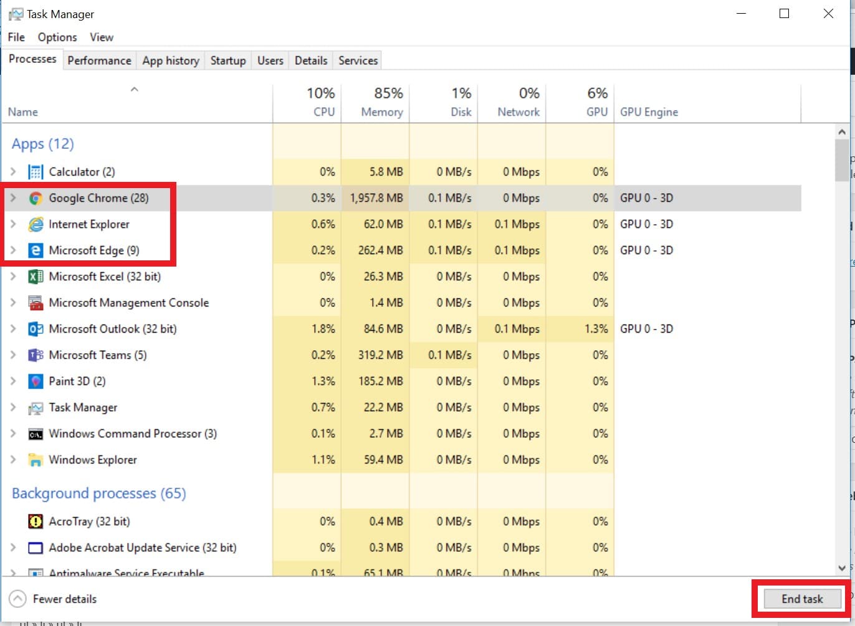The height and width of the screenshot is (626, 855).
Task: Sort by the Memory column header
Action: [x=375, y=103]
